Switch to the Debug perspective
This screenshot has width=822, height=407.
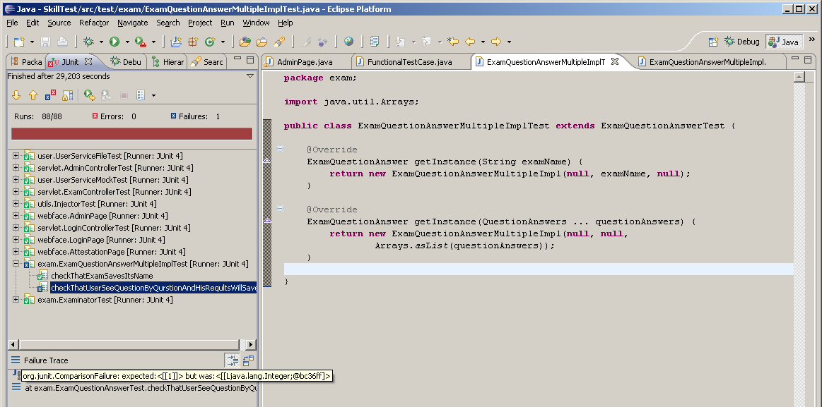(x=742, y=42)
